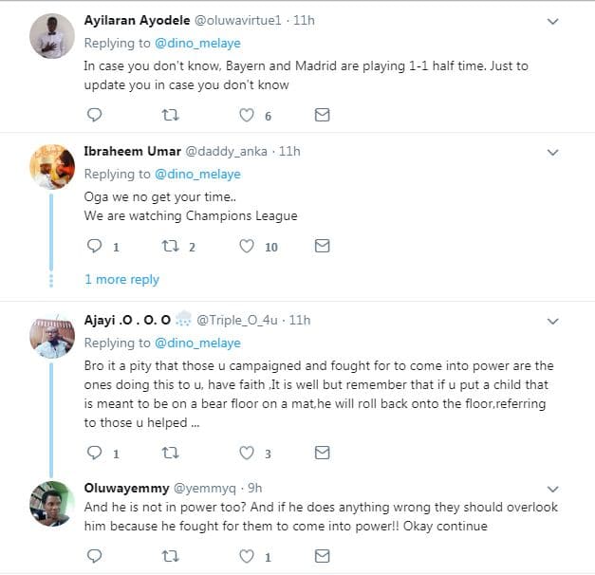Image resolution: width=595 pixels, height=575 pixels.
Task: Retweet Ayilaran Ayodele's Bayern and Madrid tweet
Action: pyautogui.click(x=171, y=115)
